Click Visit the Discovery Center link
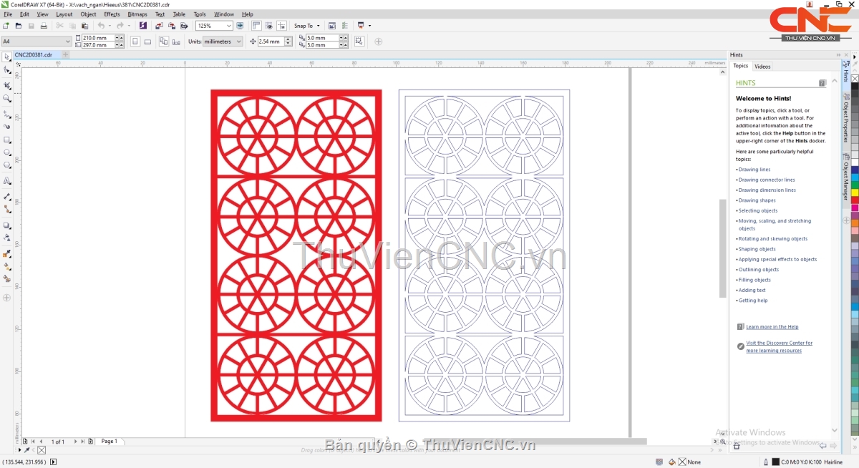Screen dimensions: 859x468 pos(780,347)
